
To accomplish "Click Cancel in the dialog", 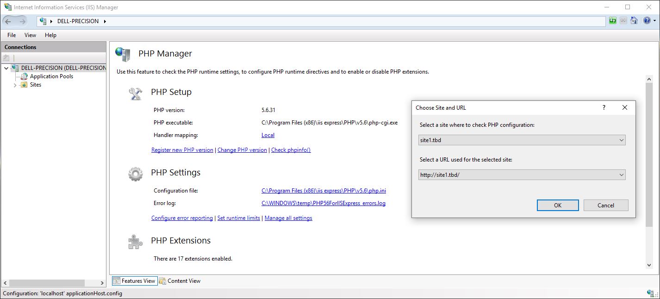I will [x=606, y=205].
